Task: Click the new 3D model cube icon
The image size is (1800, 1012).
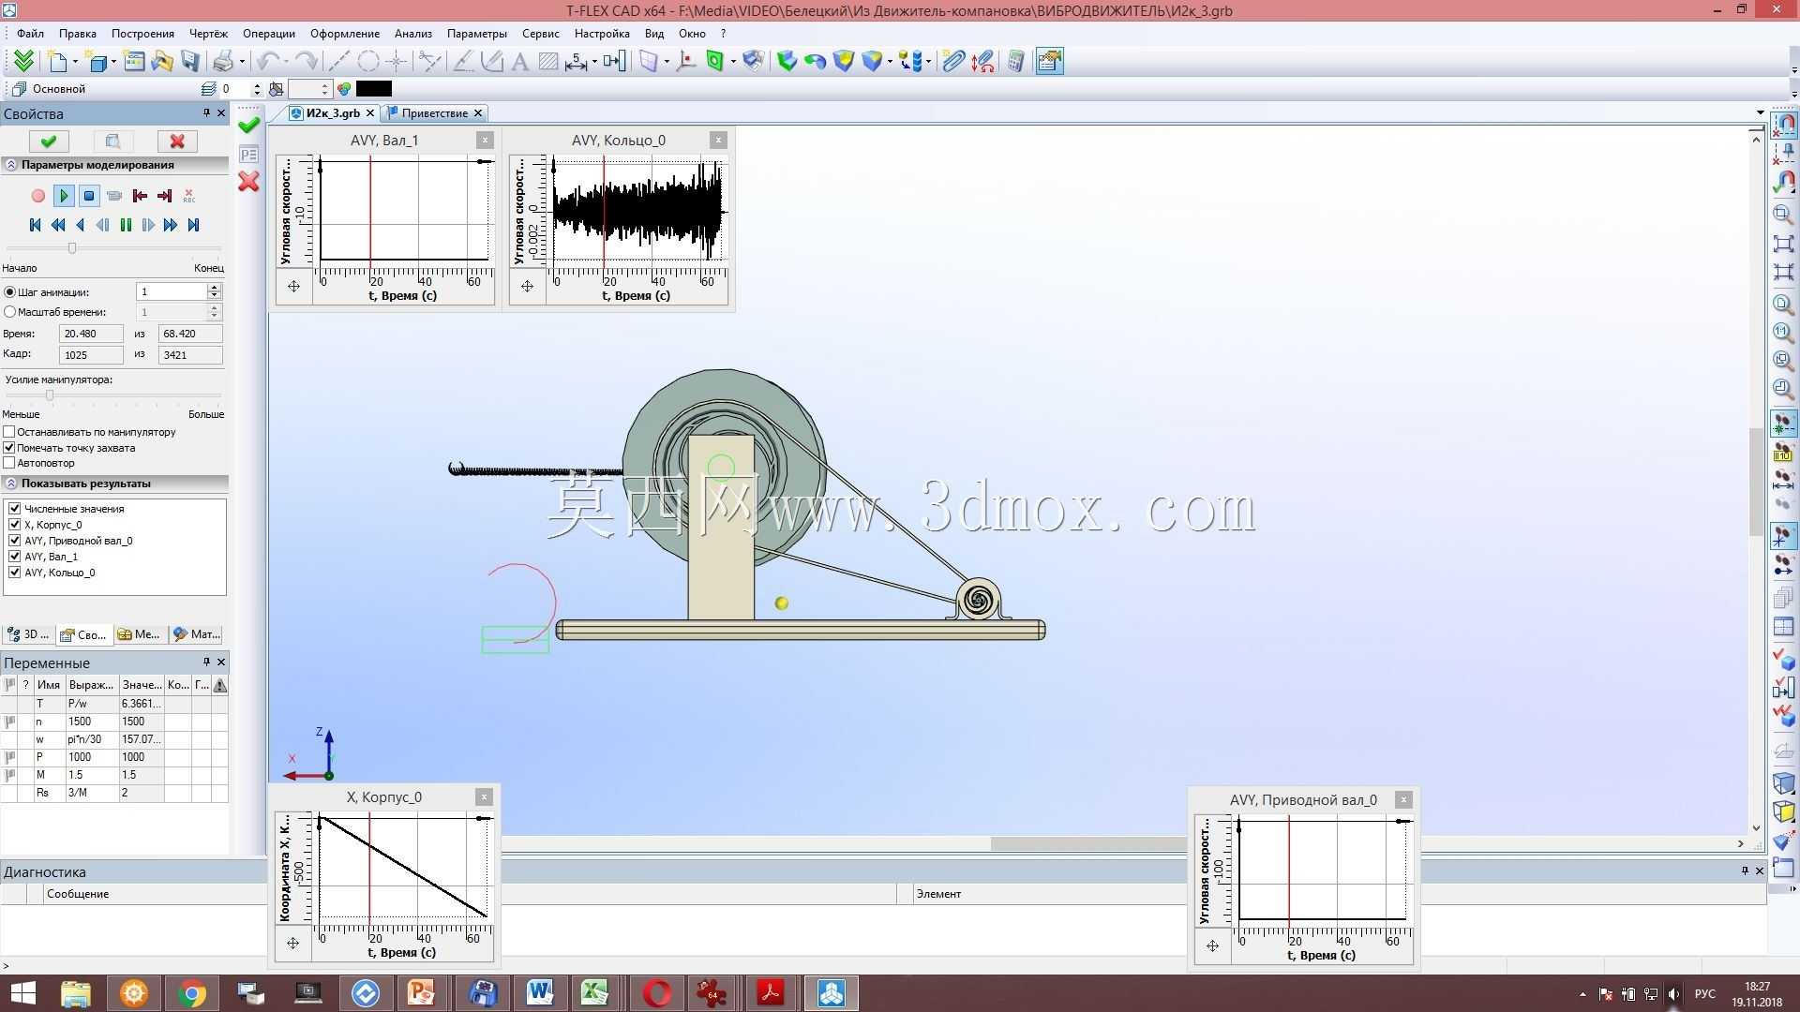Action: point(97,62)
